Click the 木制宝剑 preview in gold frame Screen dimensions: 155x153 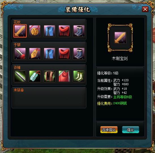click(120, 38)
